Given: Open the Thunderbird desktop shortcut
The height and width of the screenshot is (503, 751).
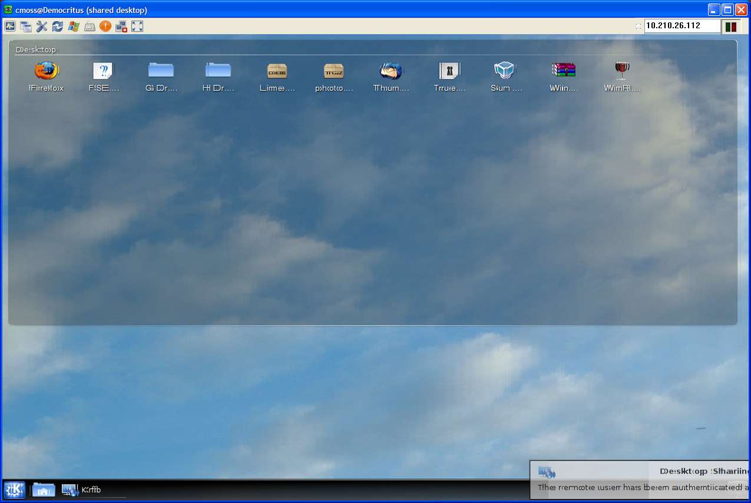Looking at the screenshot, I should pos(391,72).
